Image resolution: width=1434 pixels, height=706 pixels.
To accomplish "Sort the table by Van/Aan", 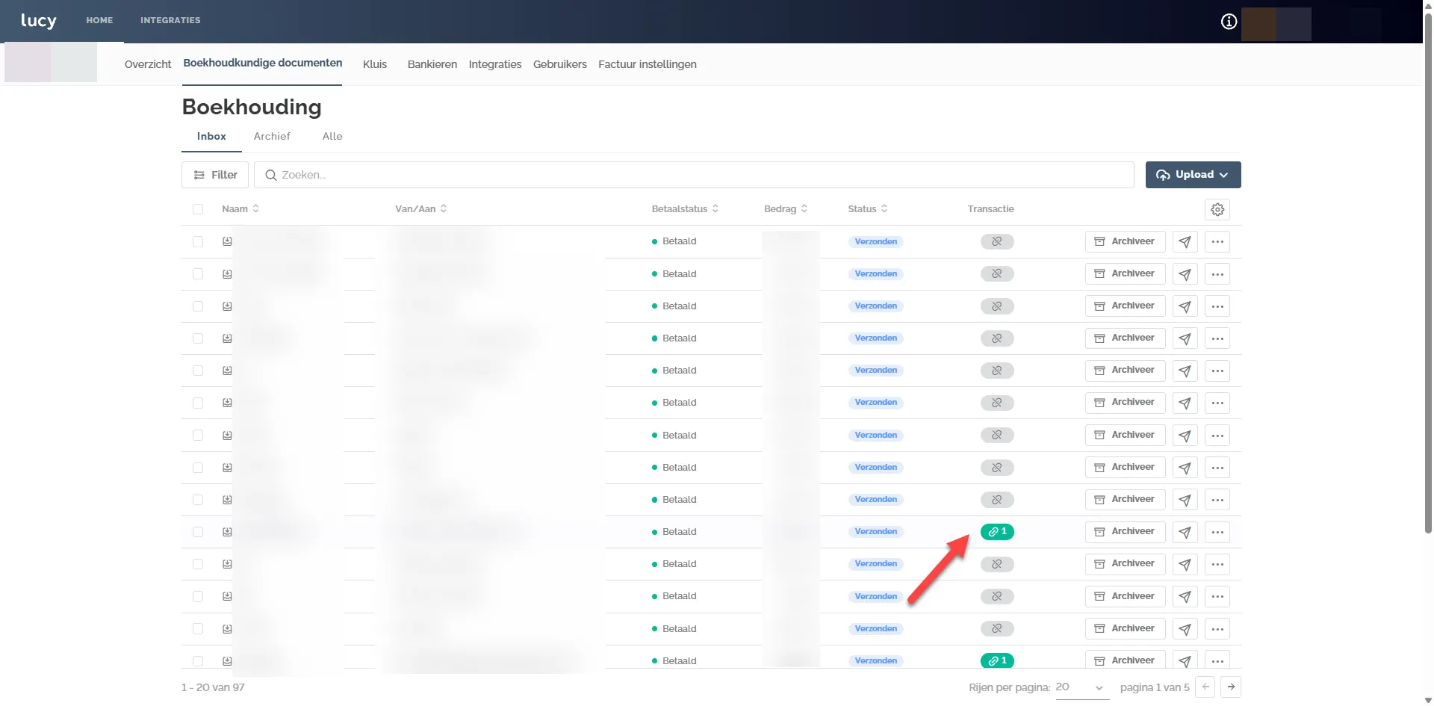I will coord(421,209).
